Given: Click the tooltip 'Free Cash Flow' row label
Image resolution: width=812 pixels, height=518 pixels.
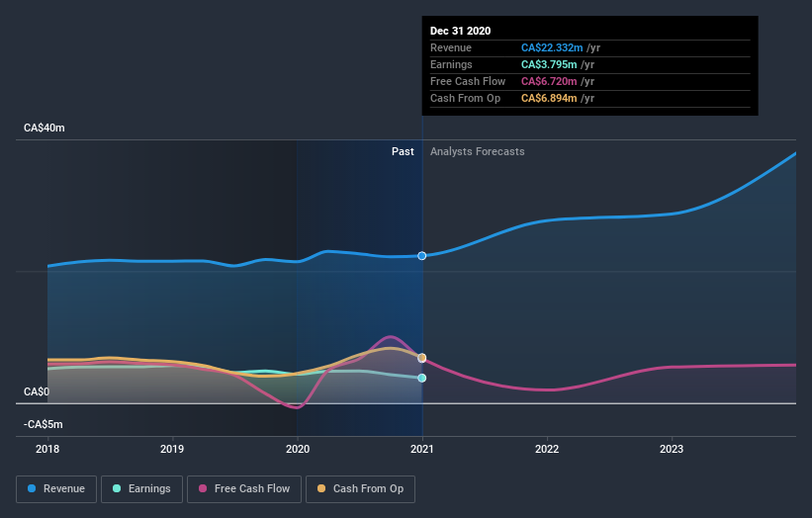Looking at the screenshot, I should pos(468,81).
